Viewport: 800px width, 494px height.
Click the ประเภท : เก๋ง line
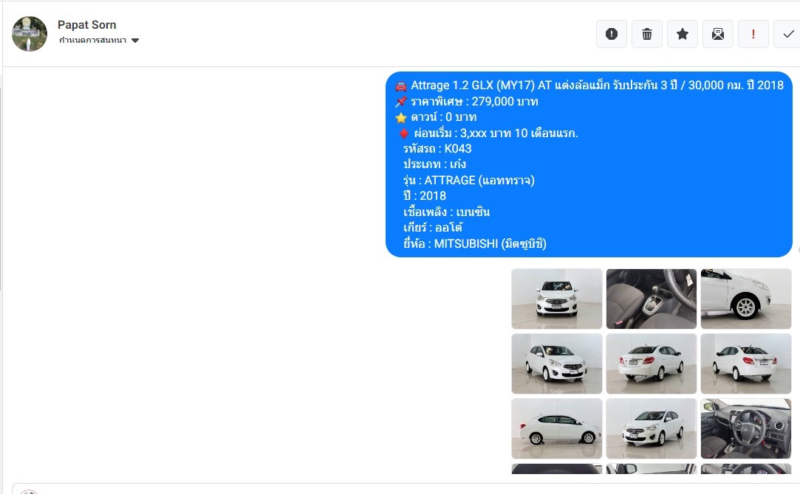coord(434,164)
